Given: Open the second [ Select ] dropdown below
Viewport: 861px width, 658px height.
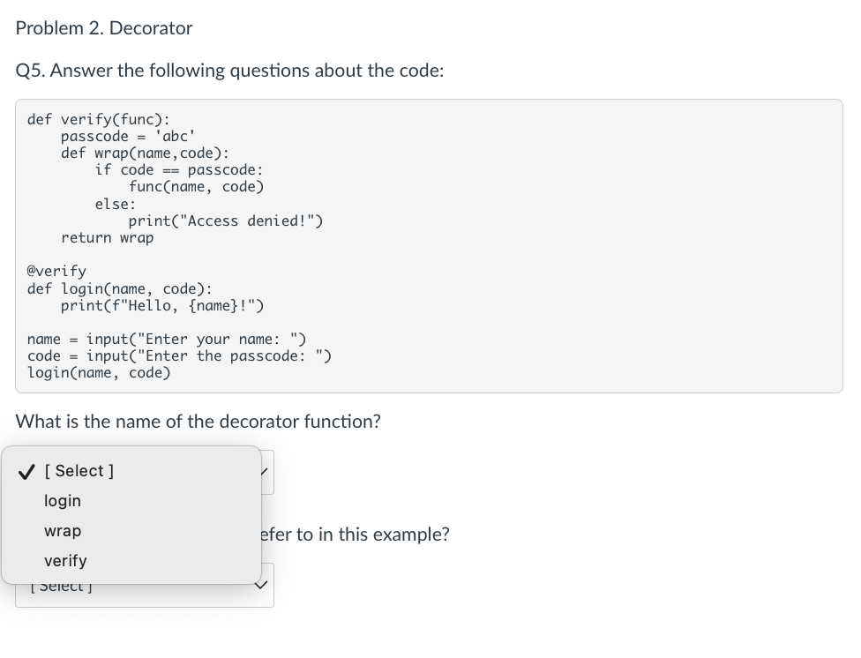Looking at the screenshot, I should click(x=145, y=585).
